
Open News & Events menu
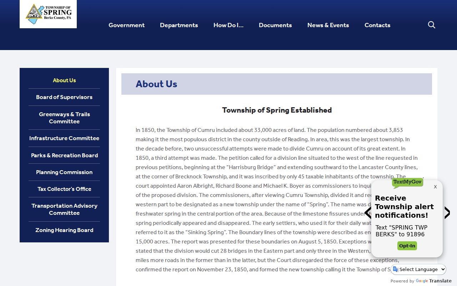[328, 25]
